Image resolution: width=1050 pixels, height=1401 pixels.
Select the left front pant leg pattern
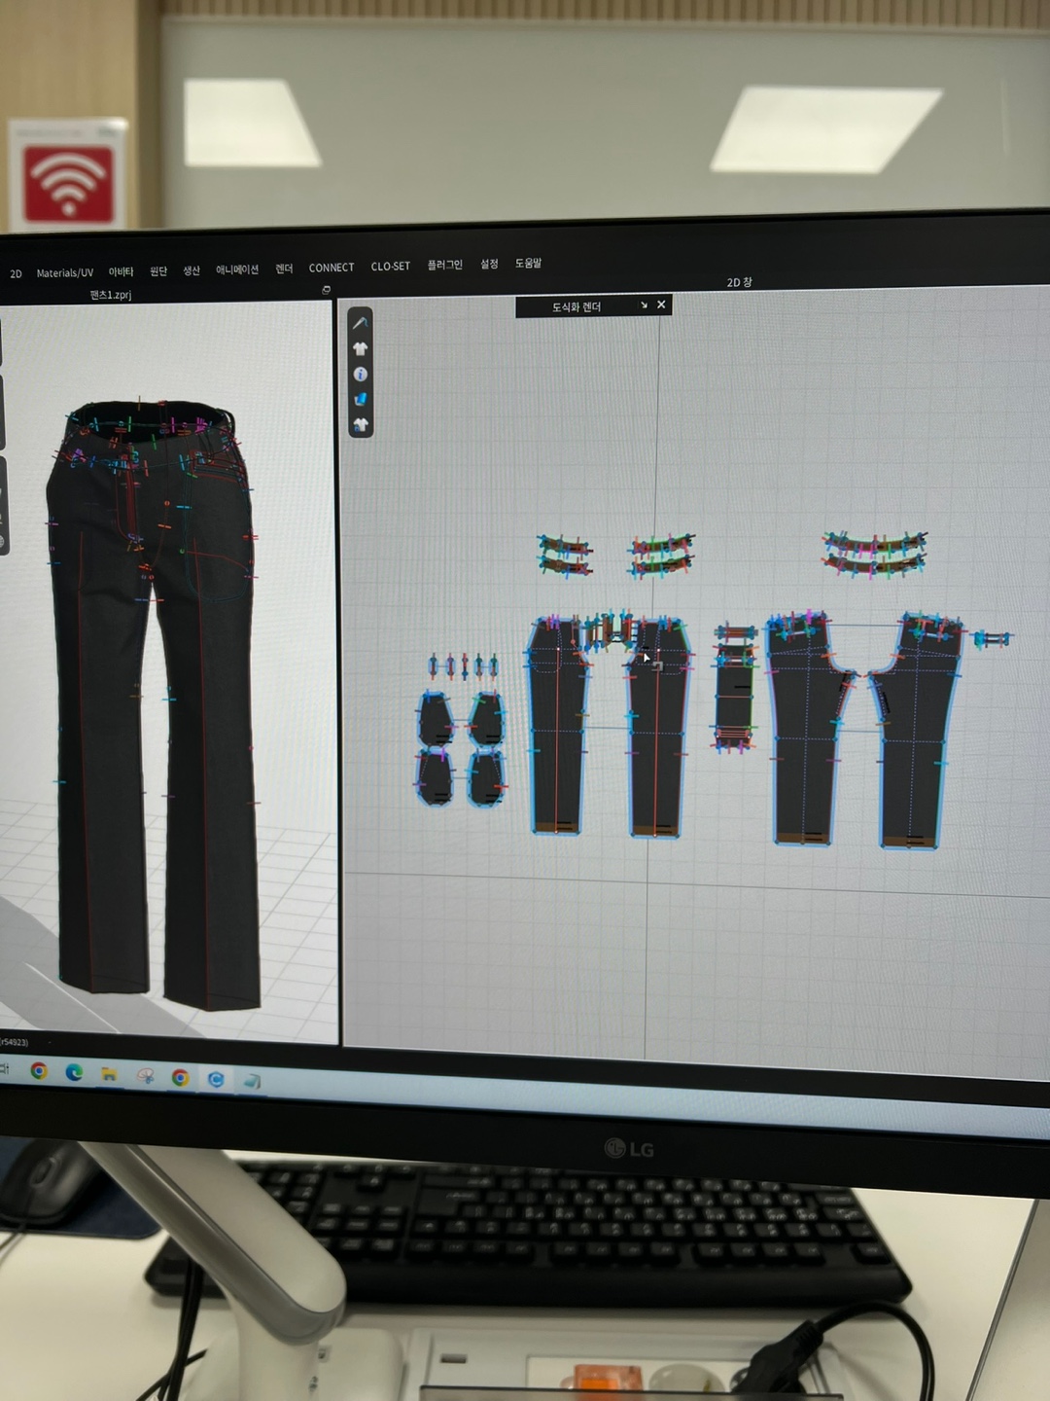click(558, 739)
